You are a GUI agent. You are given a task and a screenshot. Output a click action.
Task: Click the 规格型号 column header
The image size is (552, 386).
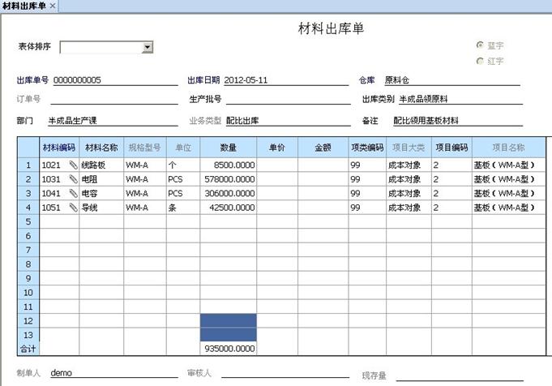click(145, 148)
